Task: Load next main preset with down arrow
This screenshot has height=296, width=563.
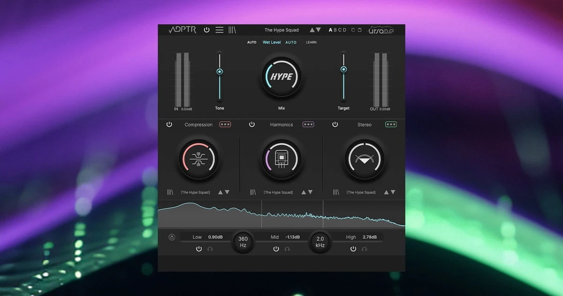Action: (x=319, y=30)
